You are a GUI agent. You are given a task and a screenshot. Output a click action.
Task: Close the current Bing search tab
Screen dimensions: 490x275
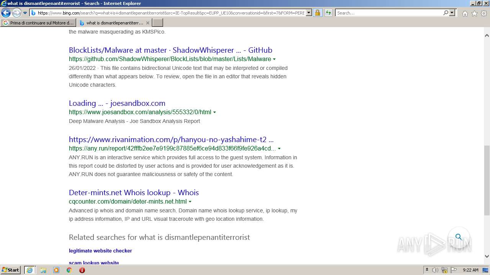pos(148,23)
